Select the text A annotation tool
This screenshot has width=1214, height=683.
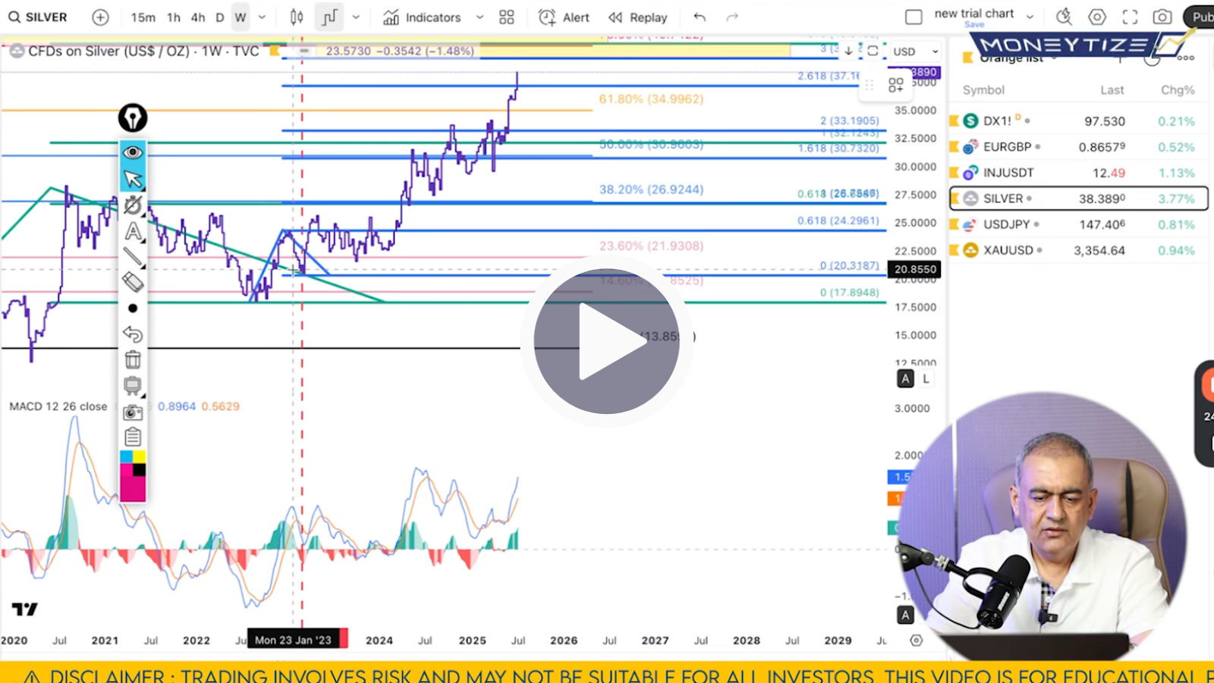(133, 231)
